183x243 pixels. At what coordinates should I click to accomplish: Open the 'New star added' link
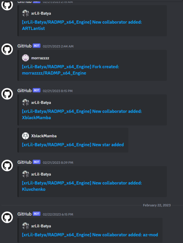click(x=73, y=145)
